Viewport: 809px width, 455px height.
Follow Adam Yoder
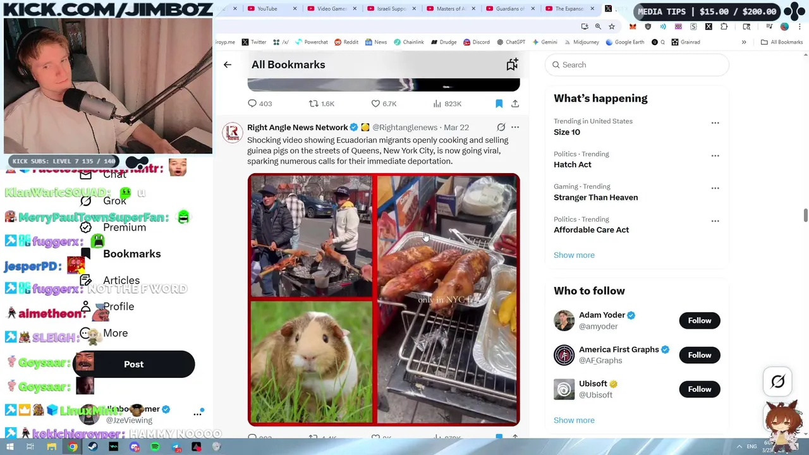tap(699, 320)
